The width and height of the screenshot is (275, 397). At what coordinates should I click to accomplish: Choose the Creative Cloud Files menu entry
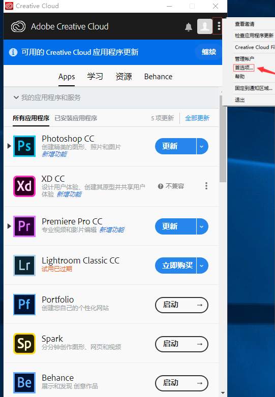pos(255,47)
